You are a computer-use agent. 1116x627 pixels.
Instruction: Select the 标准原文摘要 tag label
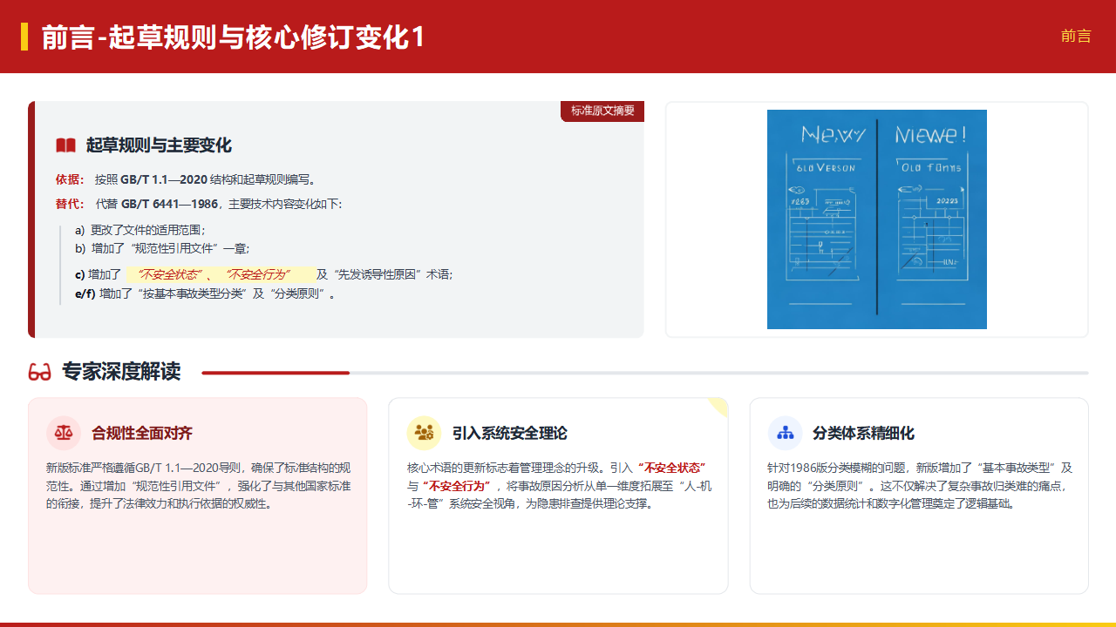pos(602,111)
